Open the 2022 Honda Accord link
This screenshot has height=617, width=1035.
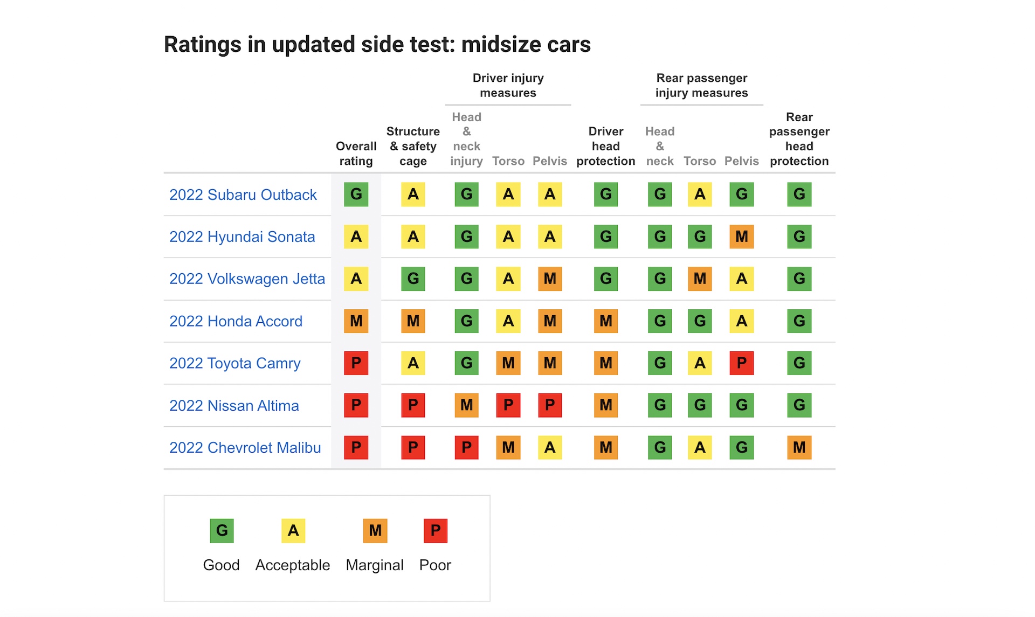236,321
